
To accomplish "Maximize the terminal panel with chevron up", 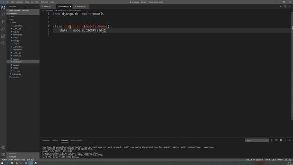I will click(285, 140).
